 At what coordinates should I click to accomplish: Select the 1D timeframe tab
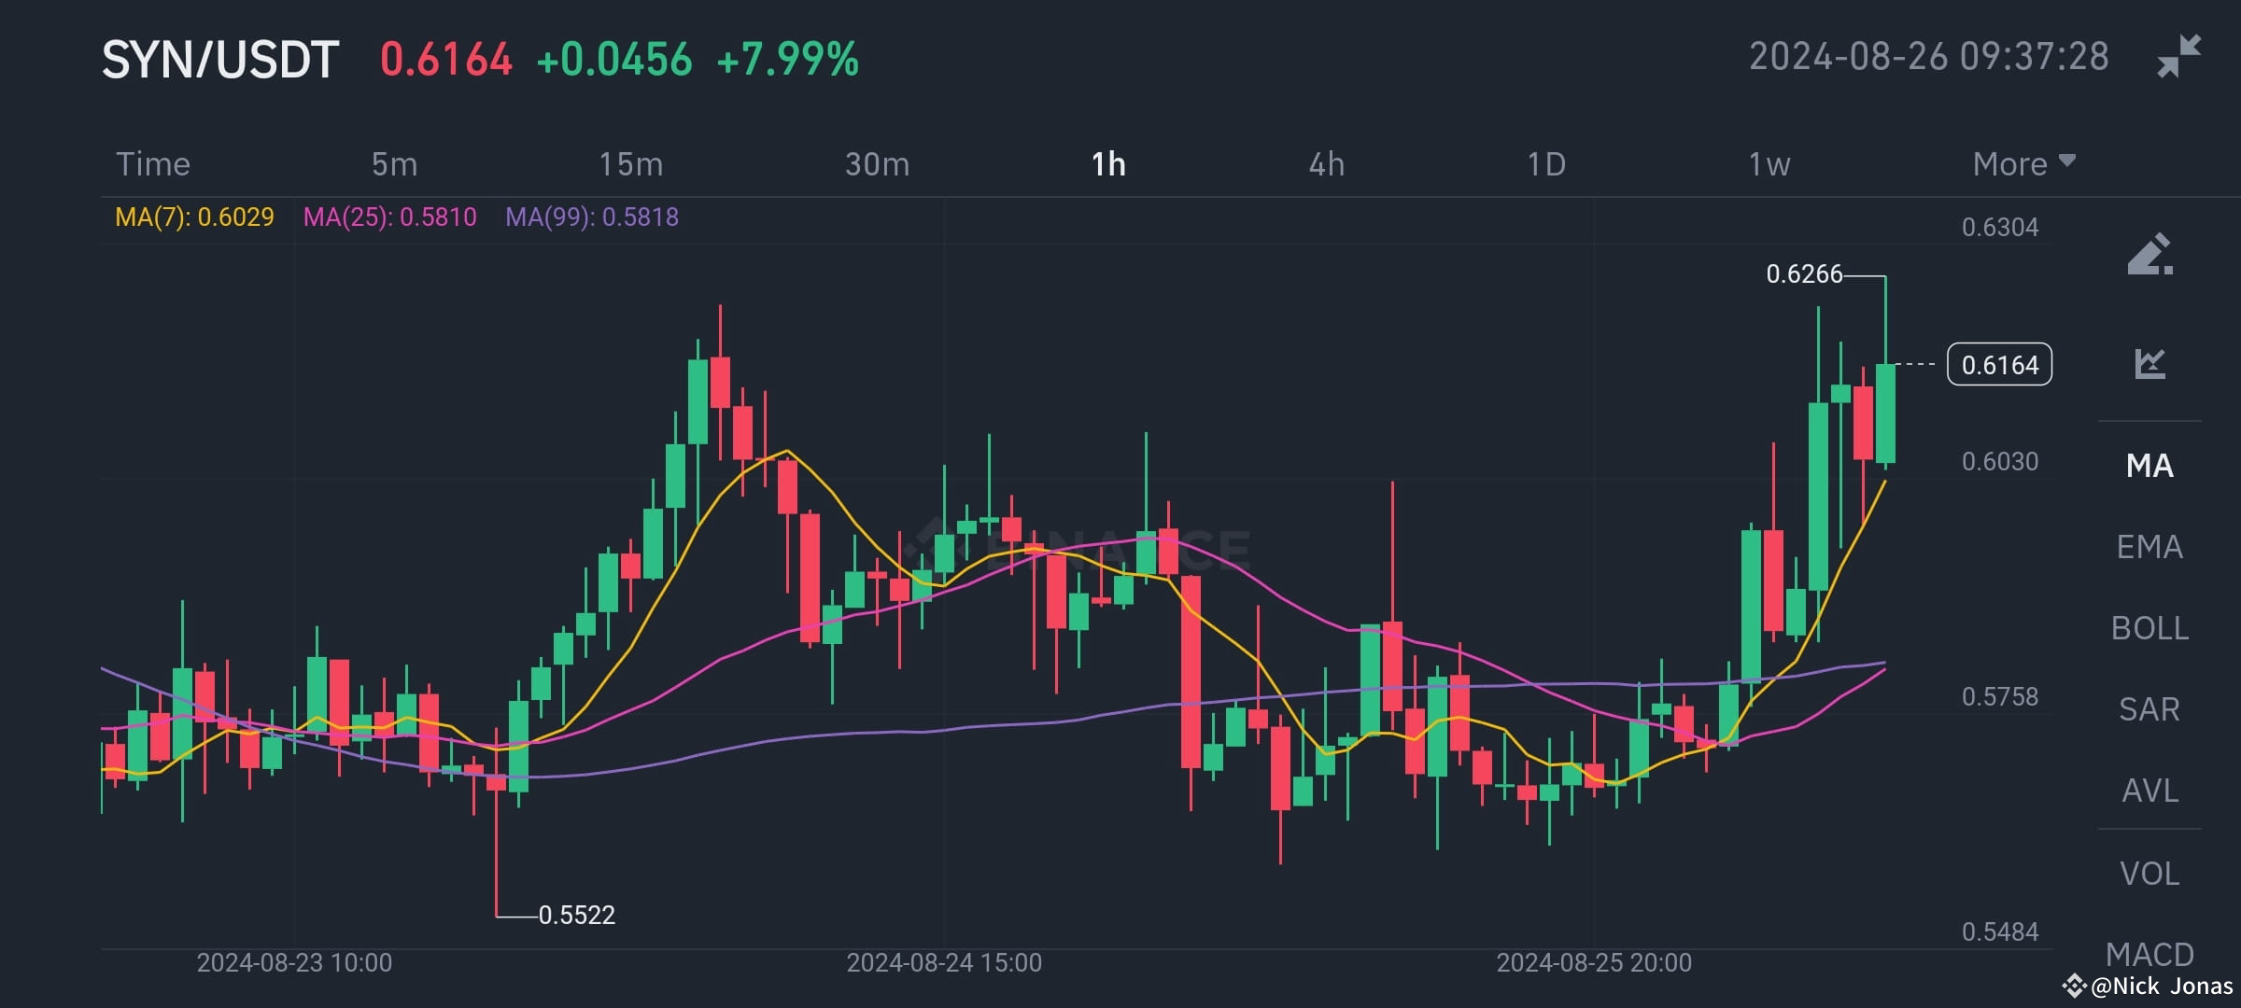click(1546, 163)
